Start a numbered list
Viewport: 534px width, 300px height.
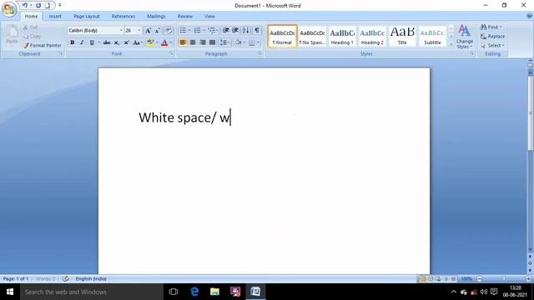tap(197, 31)
